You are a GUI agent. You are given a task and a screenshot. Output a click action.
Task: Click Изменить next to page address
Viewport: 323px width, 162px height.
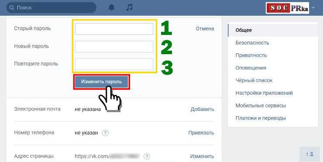(202, 156)
